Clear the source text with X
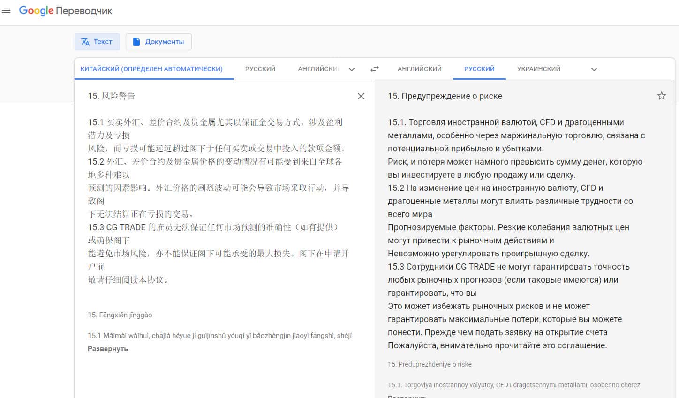This screenshot has width=679, height=398. 361,96
